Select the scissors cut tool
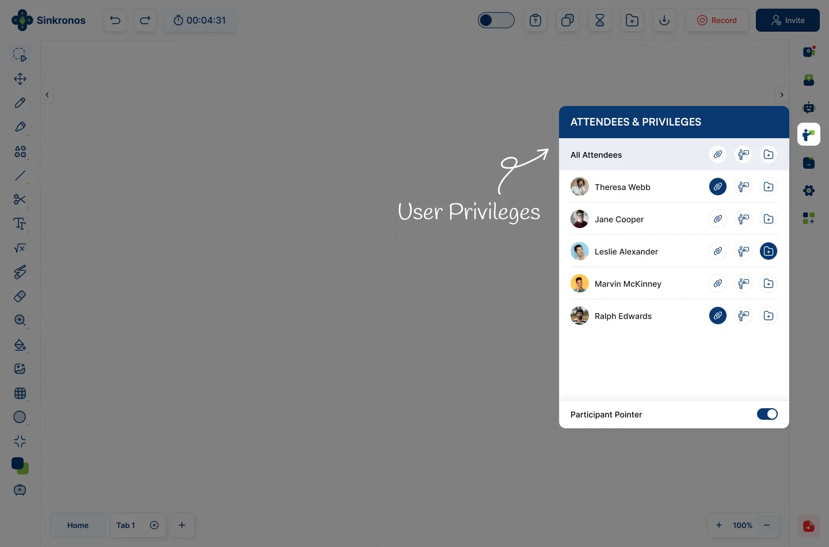 click(20, 200)
